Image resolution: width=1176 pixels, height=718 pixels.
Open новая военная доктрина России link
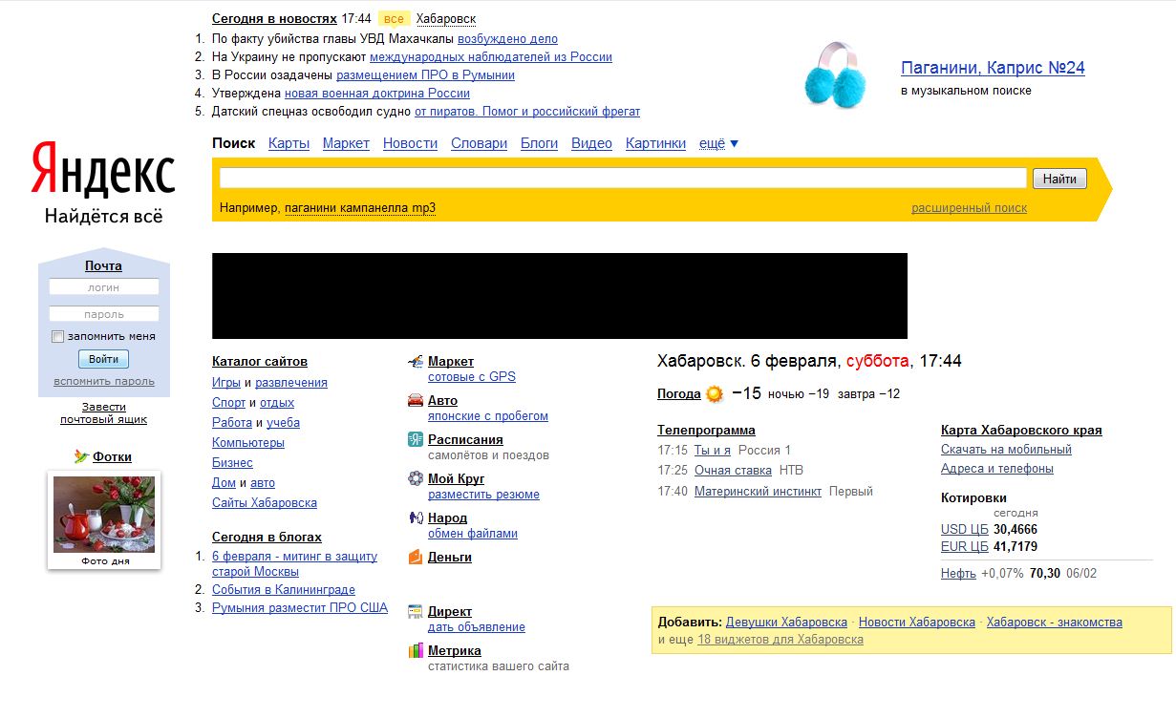(x=377, y=94)
